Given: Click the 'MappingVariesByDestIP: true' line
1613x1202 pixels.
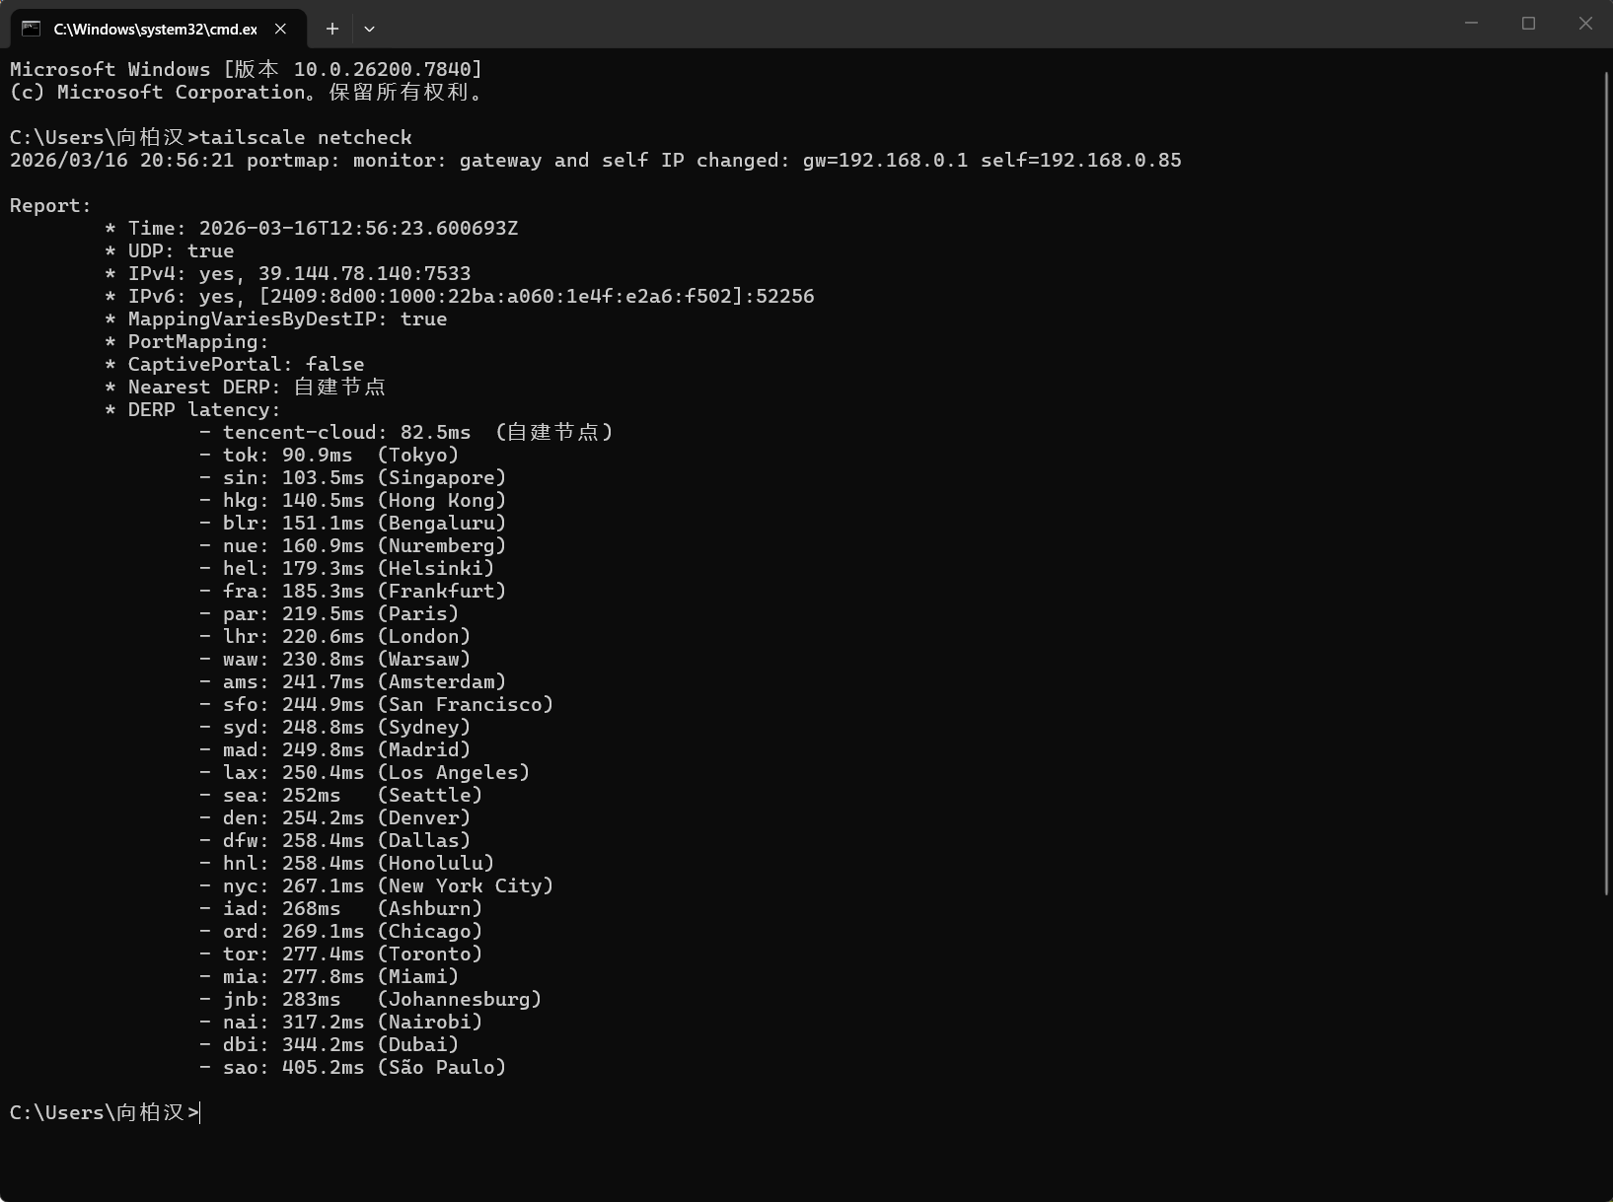Looking at the screenshot, I should [x=287, y=319].
